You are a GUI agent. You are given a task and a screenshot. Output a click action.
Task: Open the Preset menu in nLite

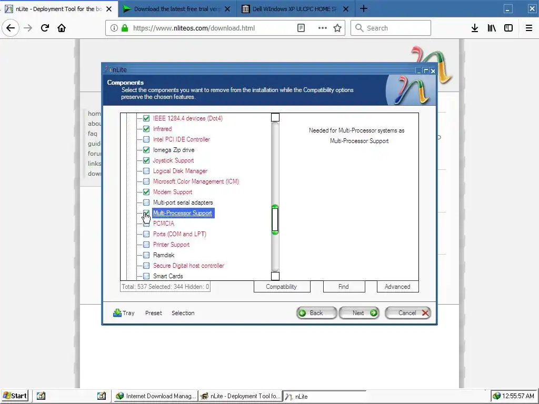coord(153,313)
